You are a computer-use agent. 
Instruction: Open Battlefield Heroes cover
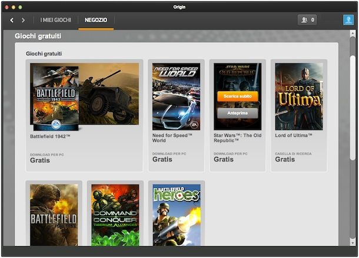coord(177,215)
